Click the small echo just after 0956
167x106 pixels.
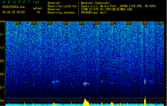pos(102,81)
